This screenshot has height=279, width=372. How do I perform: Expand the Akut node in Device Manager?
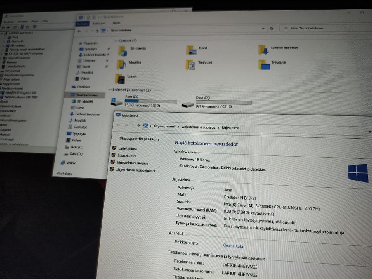[x=5, y=38]
